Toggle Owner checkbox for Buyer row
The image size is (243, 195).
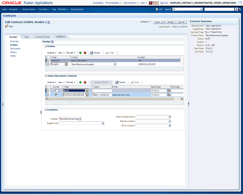(x=56, y=90)
